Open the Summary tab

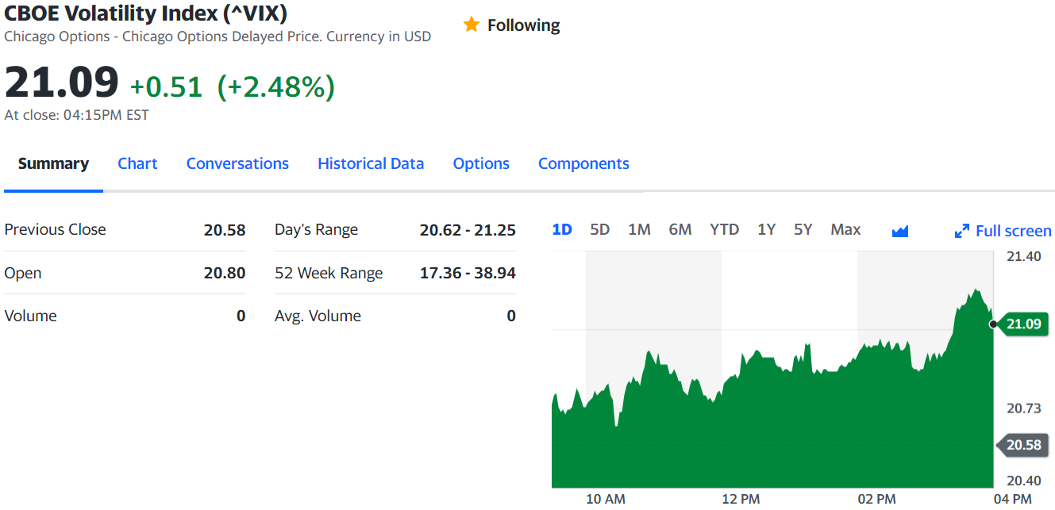(x=53, y=163)
